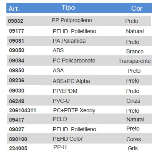Select article number 206104311
This screenshot has height=155, width=155.
23,110
